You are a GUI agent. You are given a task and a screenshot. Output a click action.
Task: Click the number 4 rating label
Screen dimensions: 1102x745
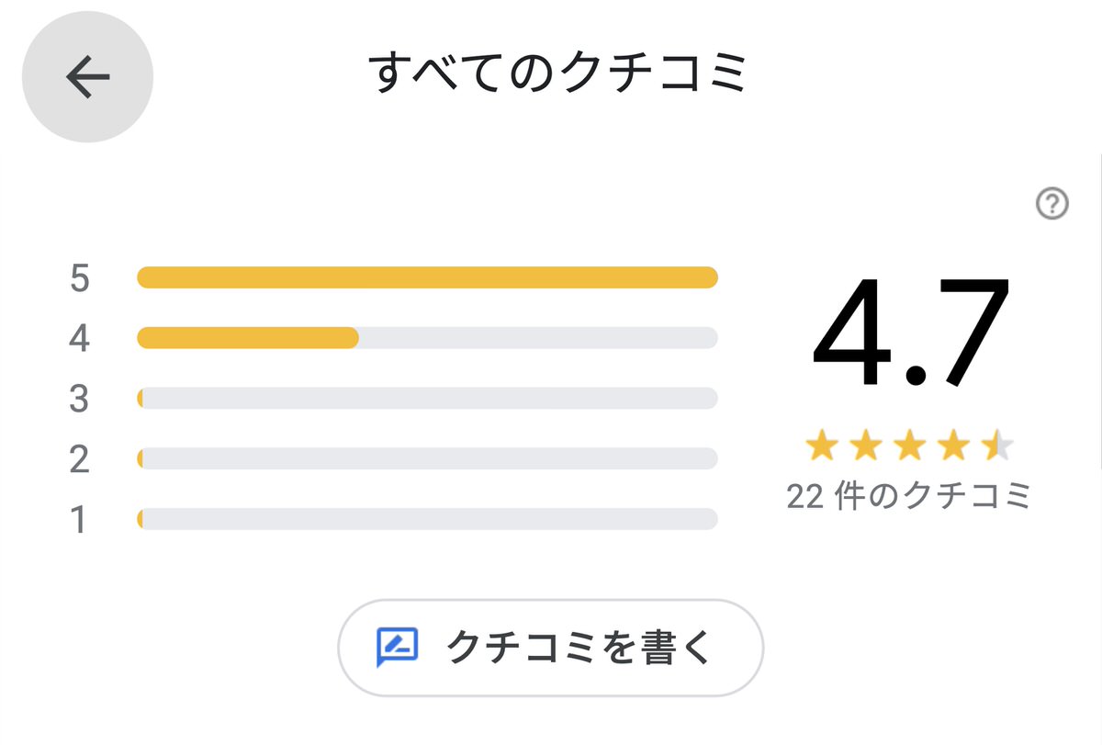pyautogui.click(x=80, y=339)
